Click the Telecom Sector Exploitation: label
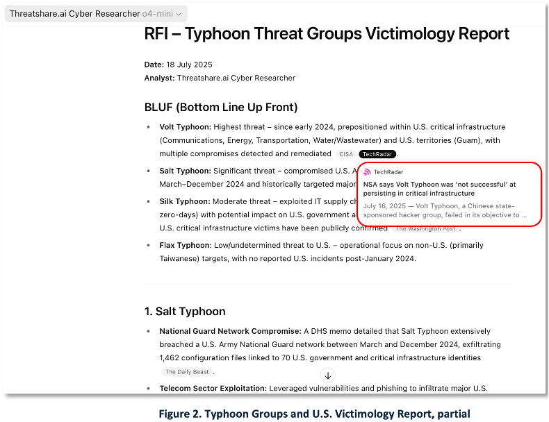The height and width of the screenshot is (422, 549). pos(213,388)
